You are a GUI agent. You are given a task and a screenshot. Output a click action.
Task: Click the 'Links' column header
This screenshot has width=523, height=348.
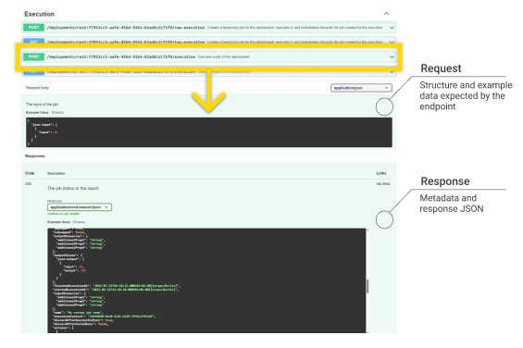[381, 173]
